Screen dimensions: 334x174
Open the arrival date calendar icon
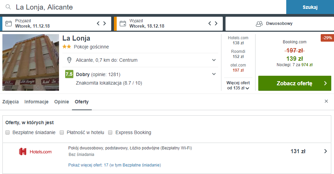point(9,24)
